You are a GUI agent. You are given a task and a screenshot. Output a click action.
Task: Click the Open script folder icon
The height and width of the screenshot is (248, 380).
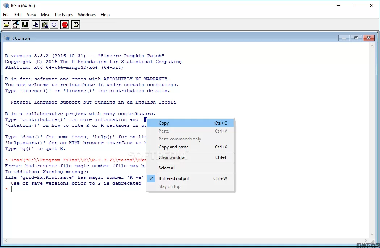click(x=7, y=25)
